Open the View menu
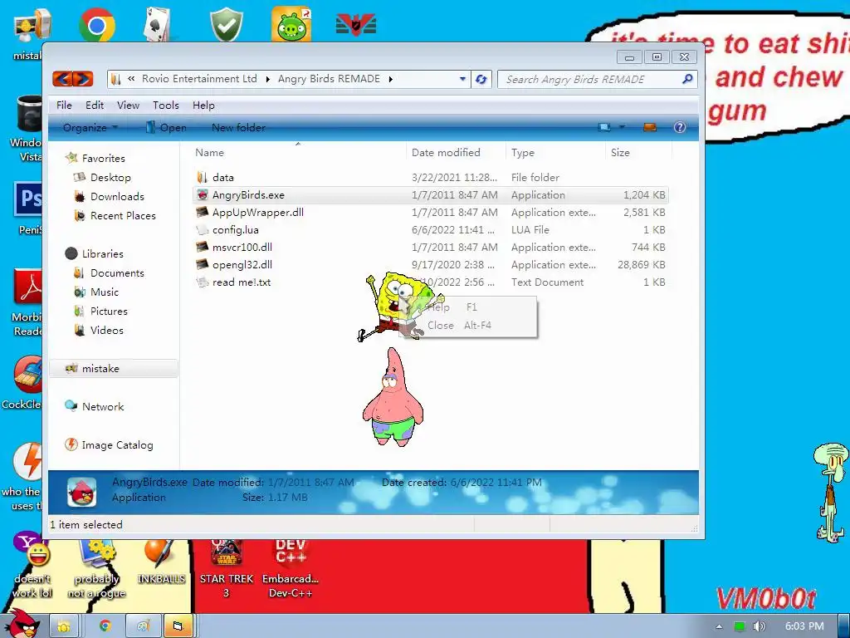 (x=128, y=106)
